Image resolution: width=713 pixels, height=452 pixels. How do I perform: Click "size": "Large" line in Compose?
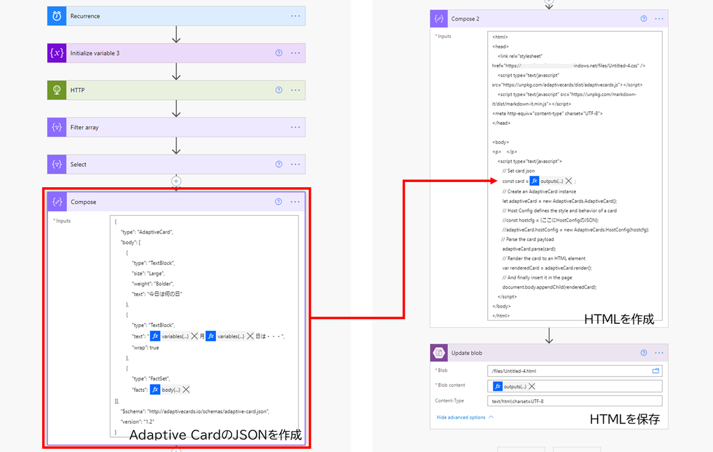(x=148, y=273)
